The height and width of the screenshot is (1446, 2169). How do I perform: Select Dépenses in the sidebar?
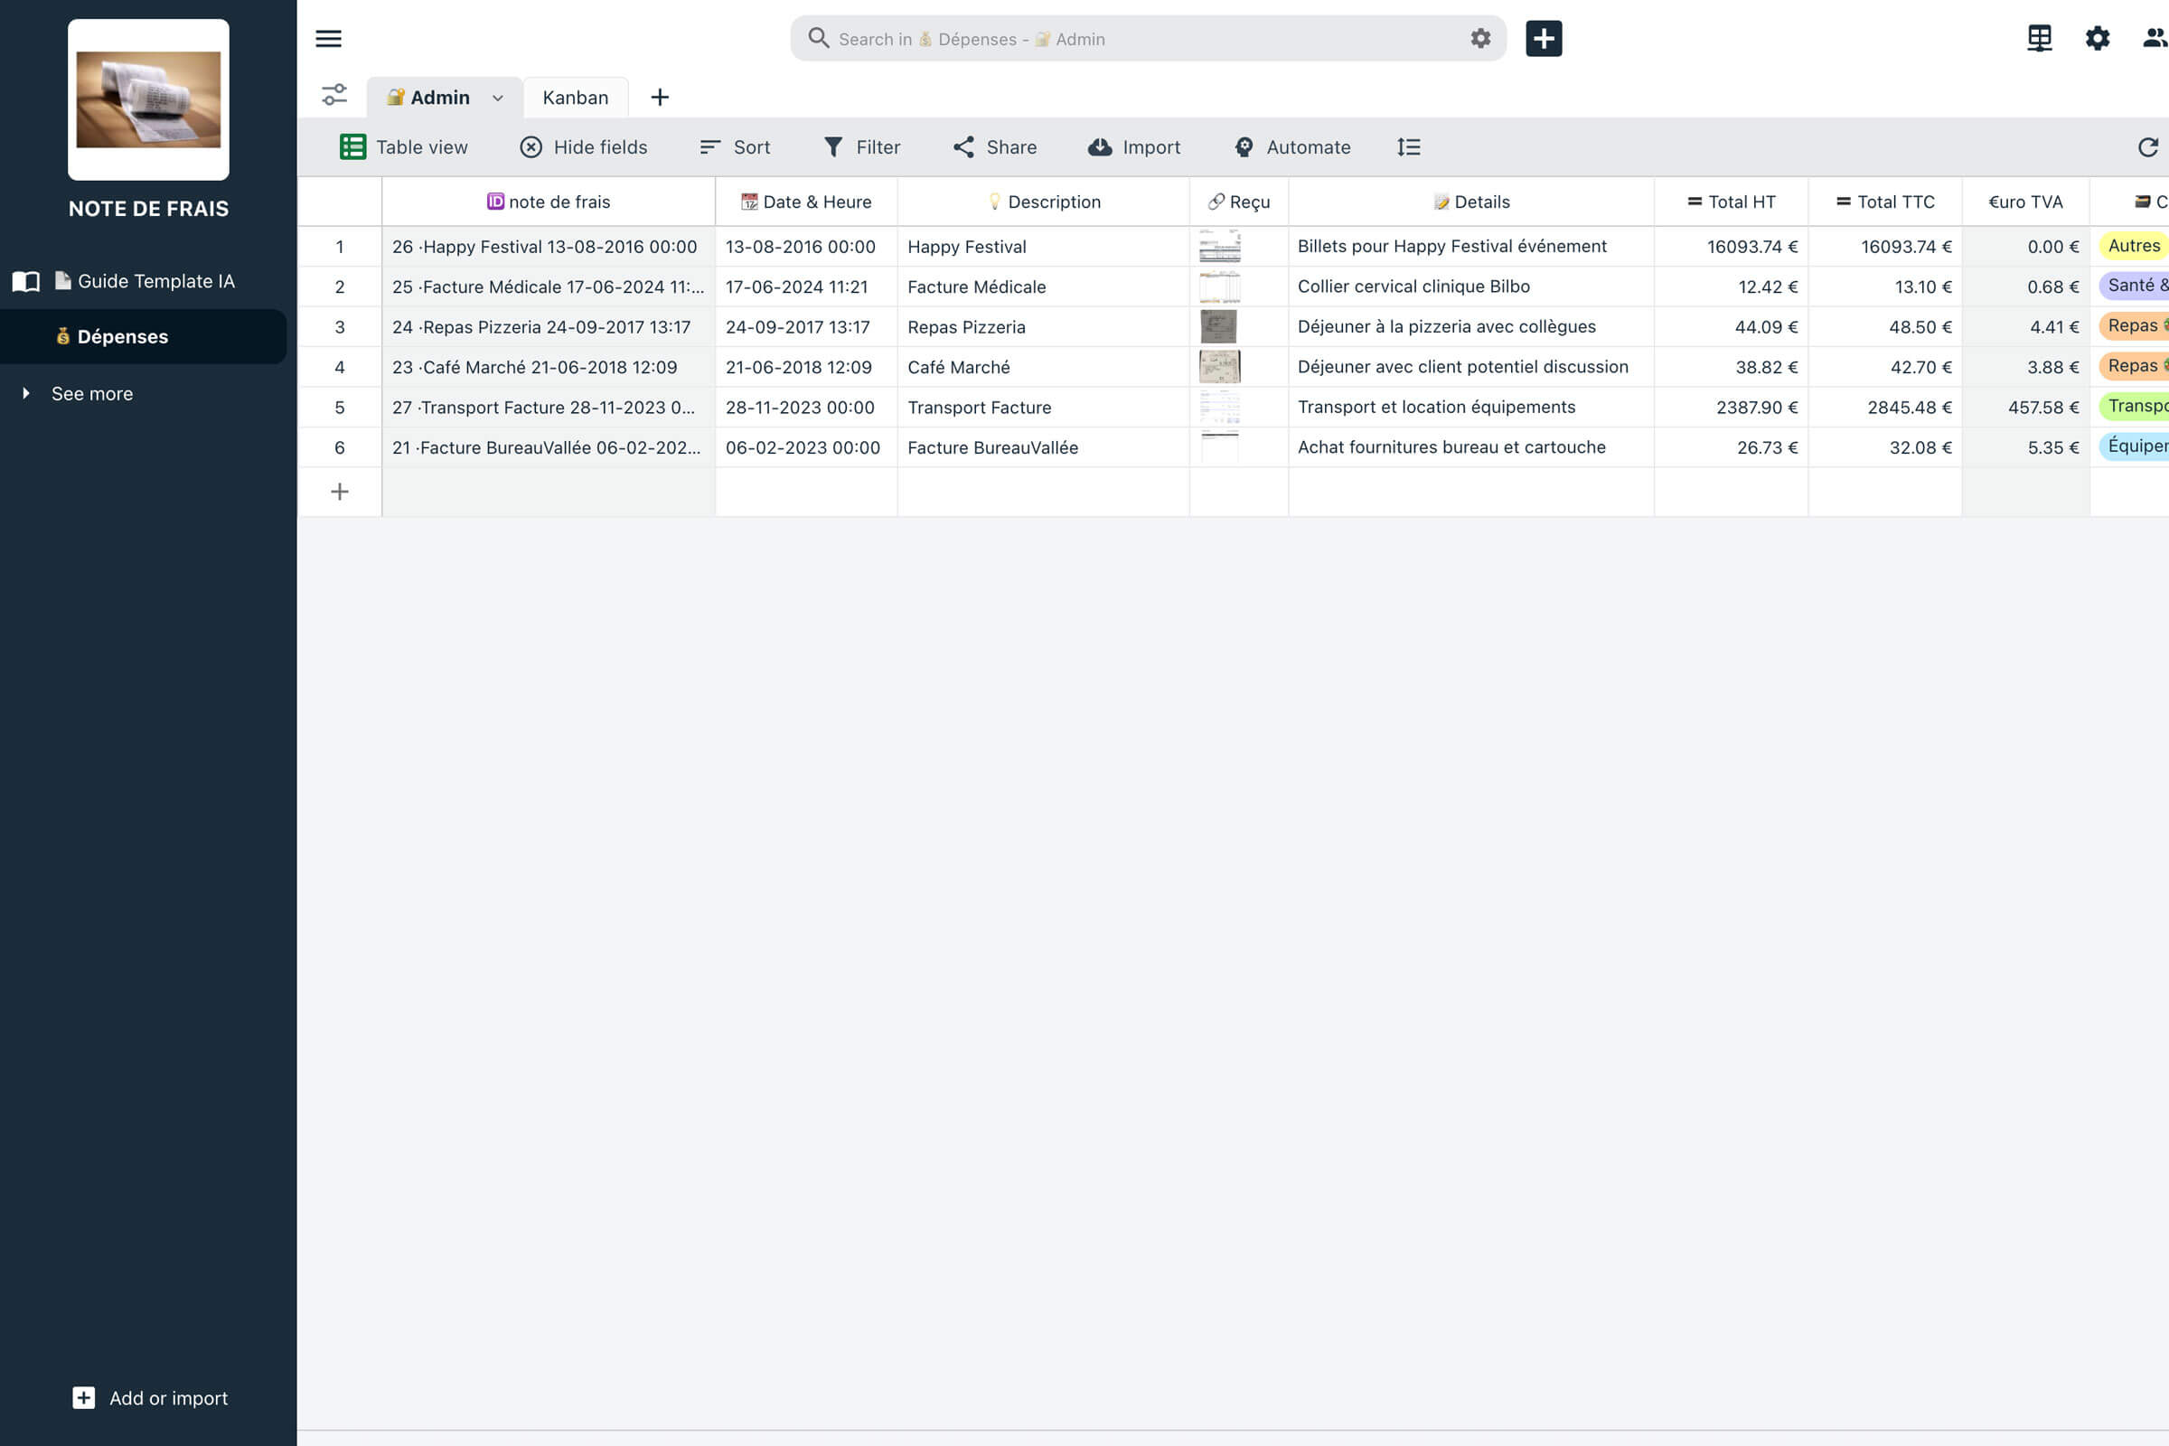point(122,336)
